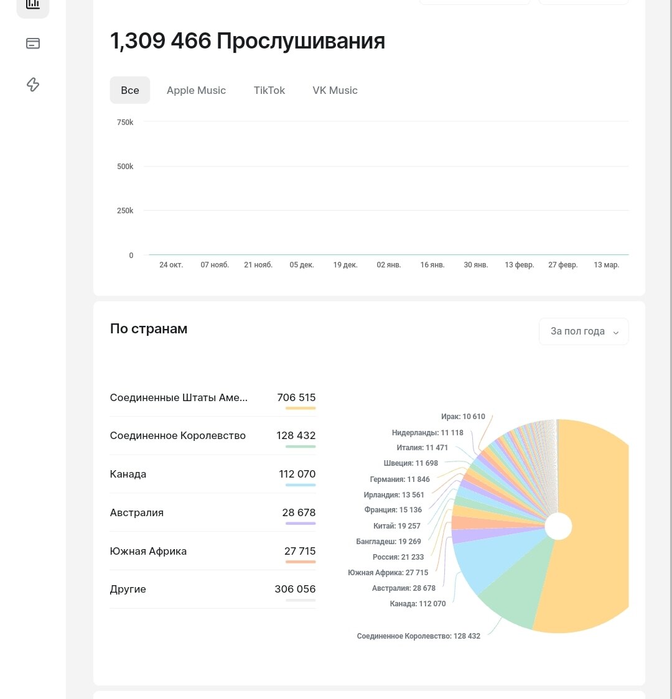The width and height of the screenshot is (672, 699).
Task: Open the analytics bar chart sidebar icon
Action: coord(33,4)
